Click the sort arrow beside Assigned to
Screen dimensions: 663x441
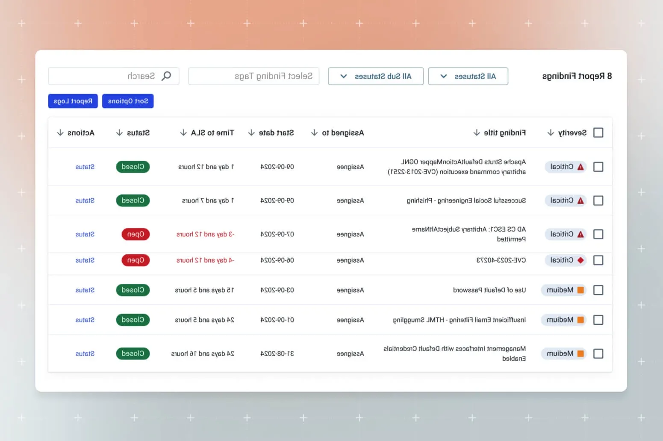pos(314,133)
